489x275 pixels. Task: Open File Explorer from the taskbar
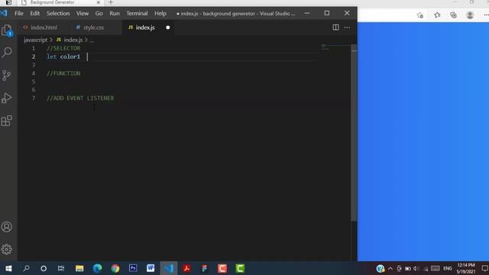79,268
